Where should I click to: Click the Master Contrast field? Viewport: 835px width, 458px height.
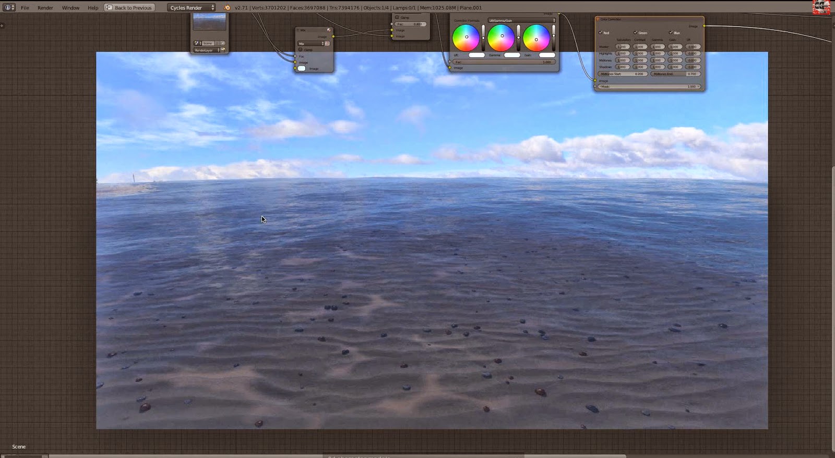click(640, 47)
